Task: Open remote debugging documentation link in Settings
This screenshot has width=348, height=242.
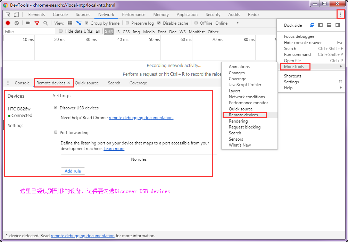Action: click(x=141, y=118)
